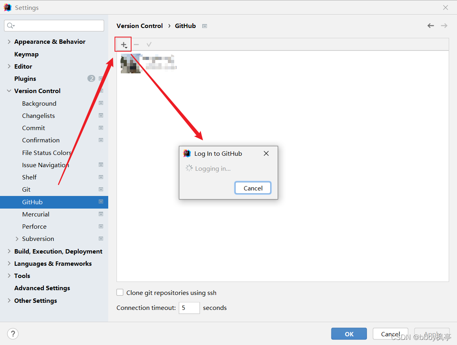This screenshot has height=345, width=457.
Task: Click Version Control breadcrumb link
Action: click(x=139, y=26)
